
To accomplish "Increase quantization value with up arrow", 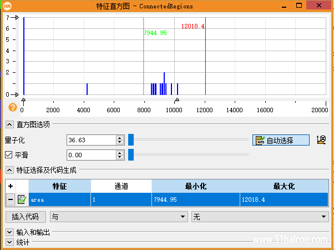I will (x=120, y=138).
